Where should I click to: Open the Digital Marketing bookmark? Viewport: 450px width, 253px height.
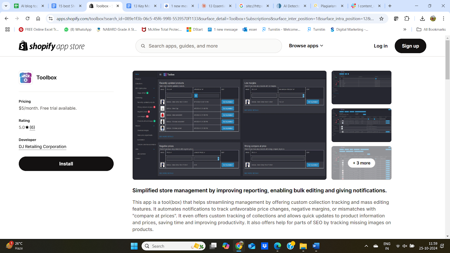(x=349, y=29)
